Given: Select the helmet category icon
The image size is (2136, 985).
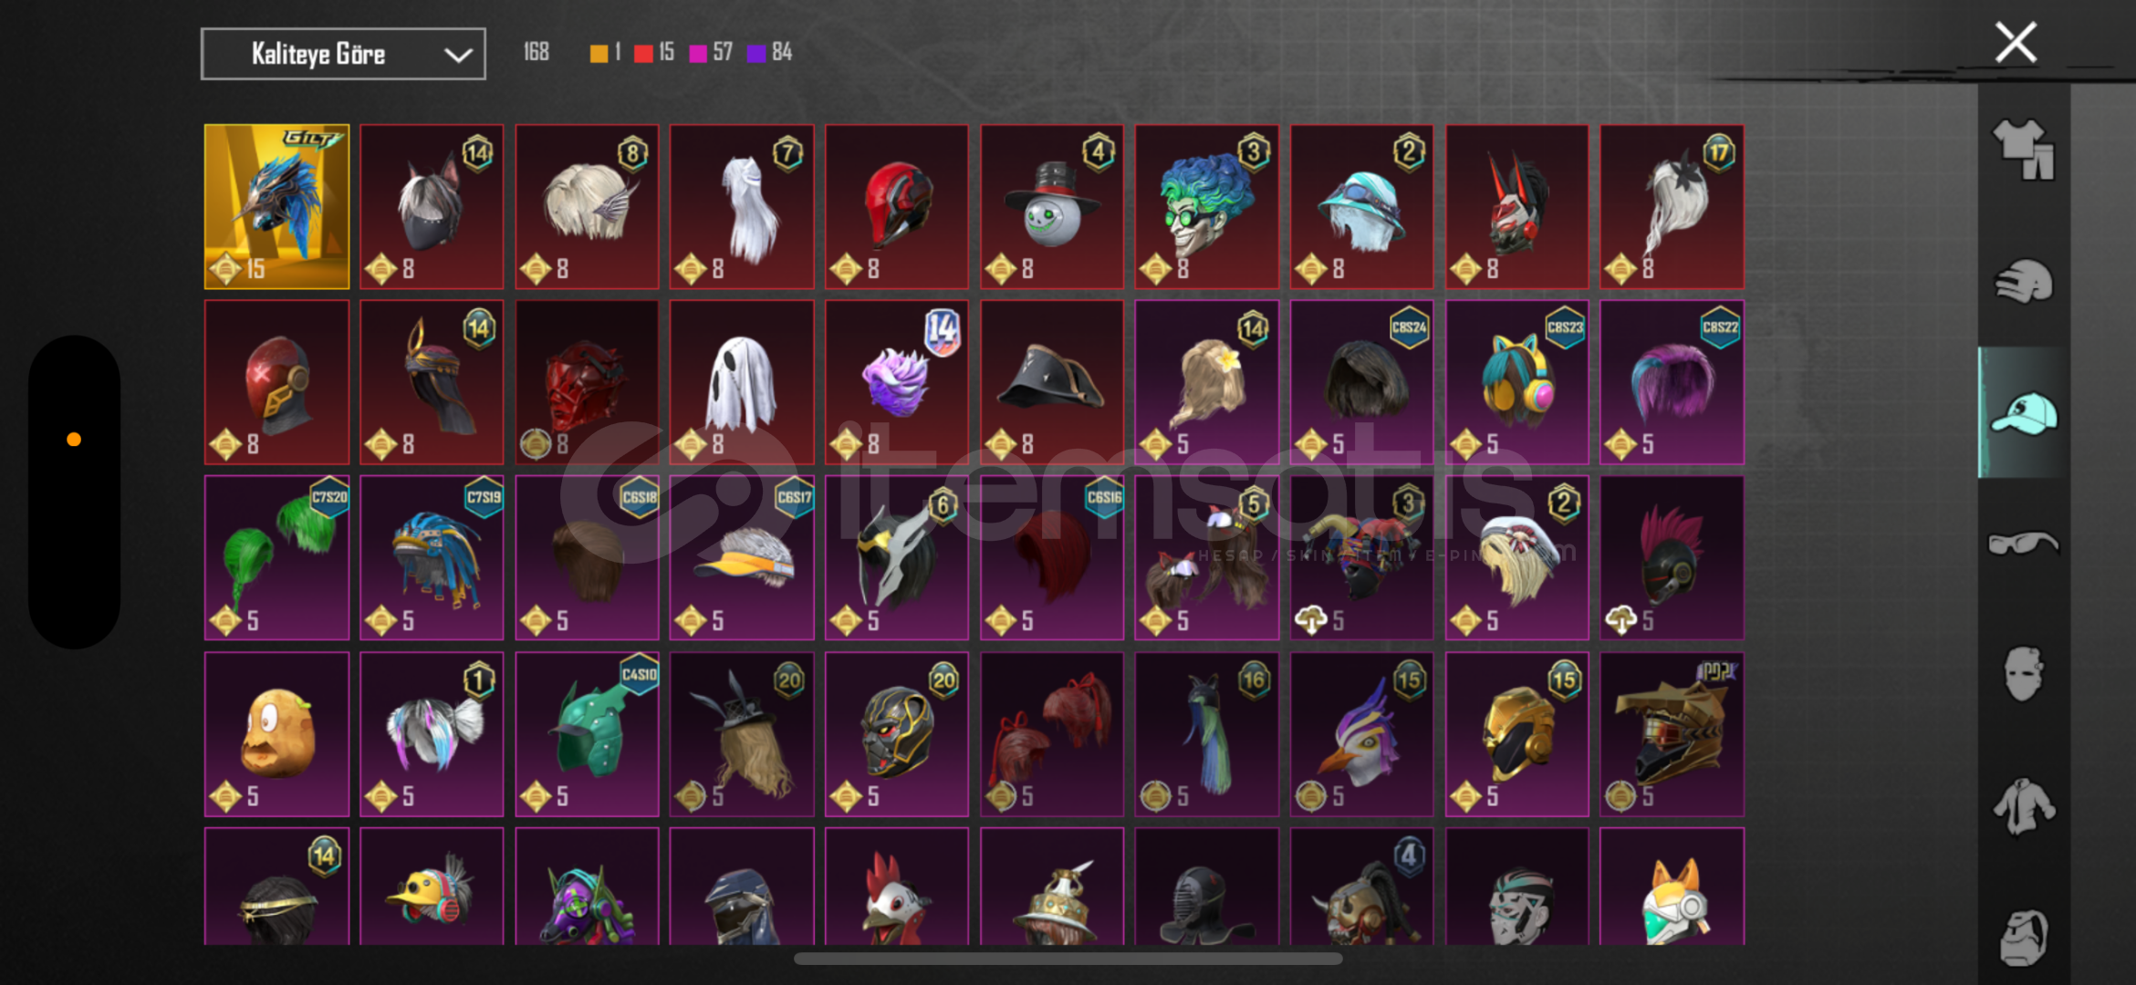Looking at the screenshot, I should pos(2023,281).
